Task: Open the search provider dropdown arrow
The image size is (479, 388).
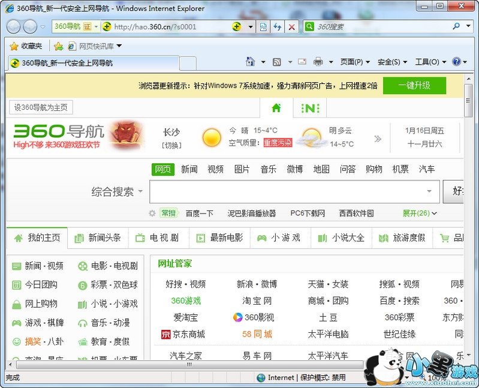Action: 468,26
